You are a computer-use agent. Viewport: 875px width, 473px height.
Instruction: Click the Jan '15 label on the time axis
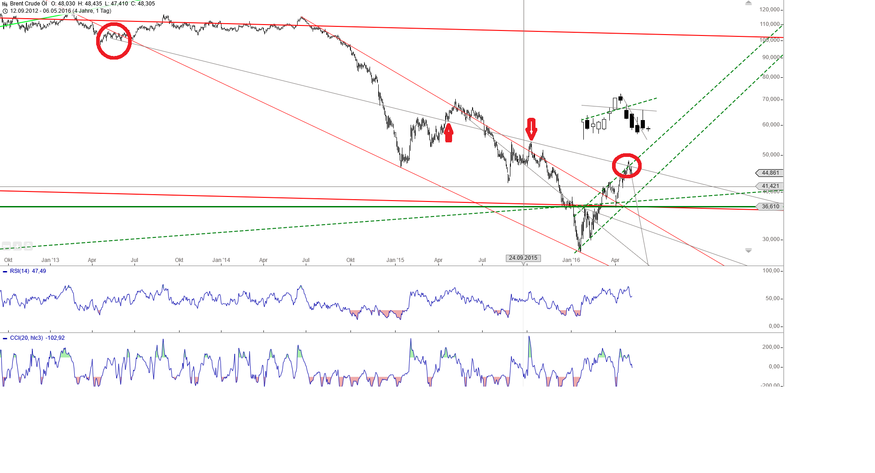coord(395,260)
